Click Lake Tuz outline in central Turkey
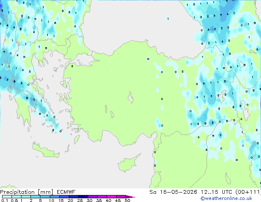261x202 pixels. [130, 97]
